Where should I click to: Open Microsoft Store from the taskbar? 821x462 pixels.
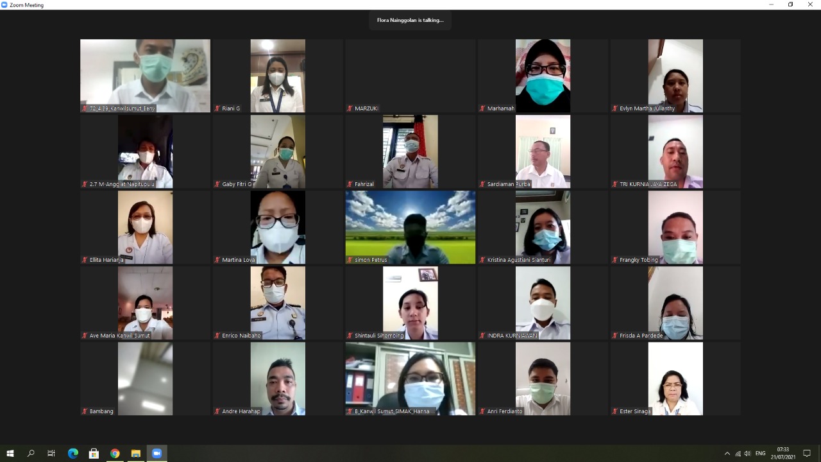pyautogui.click(x=94, y=453)
